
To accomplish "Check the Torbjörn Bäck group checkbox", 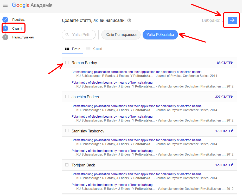I will click(x=67, y=165).
